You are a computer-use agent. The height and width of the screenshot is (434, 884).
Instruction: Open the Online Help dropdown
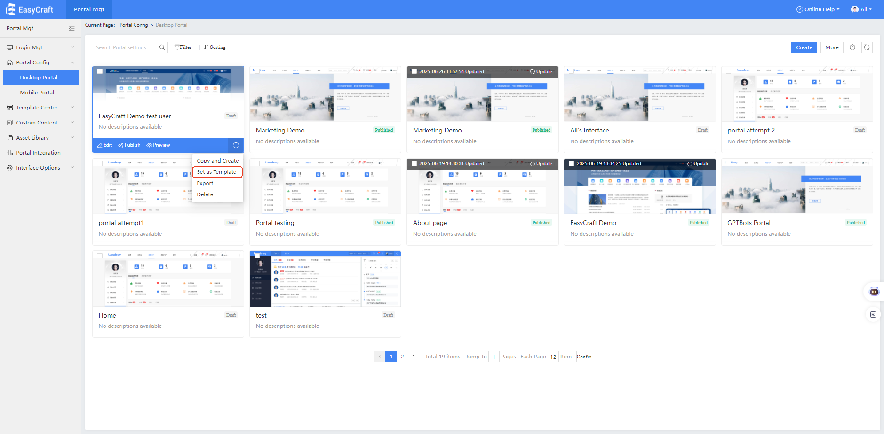click(818, 9)
